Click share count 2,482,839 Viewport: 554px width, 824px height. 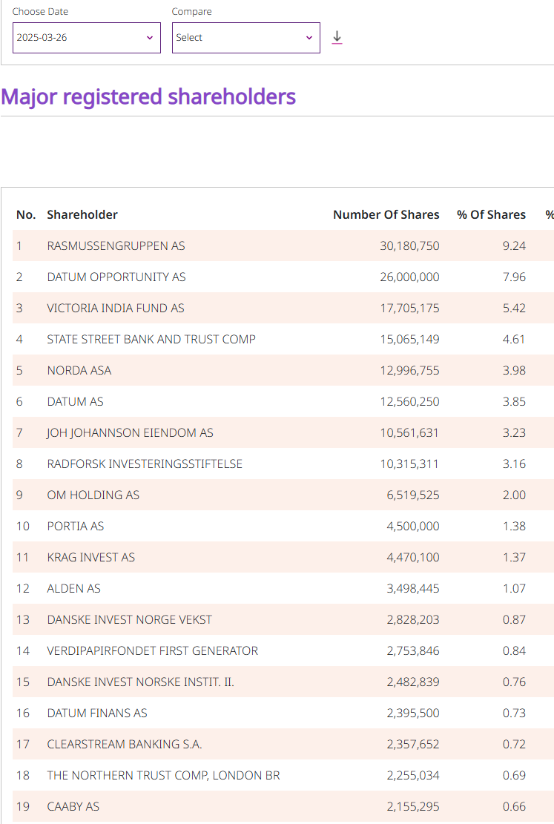click(x=413, y=682)
